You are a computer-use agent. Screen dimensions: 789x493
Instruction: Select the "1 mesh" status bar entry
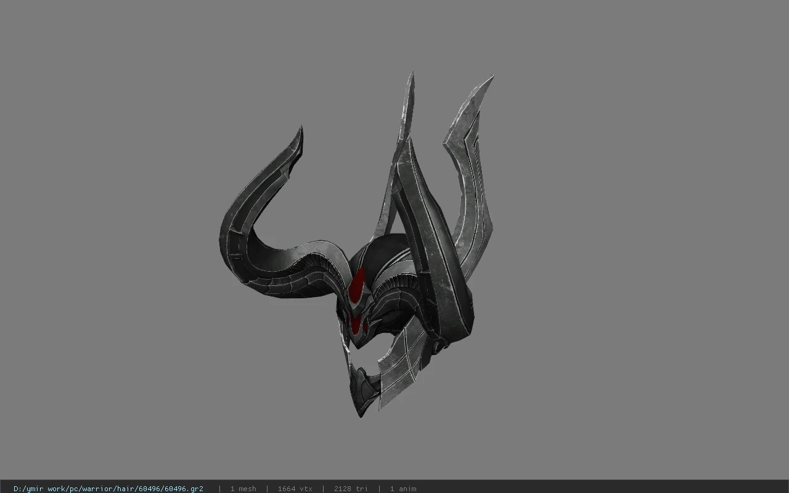coord(243,489)
